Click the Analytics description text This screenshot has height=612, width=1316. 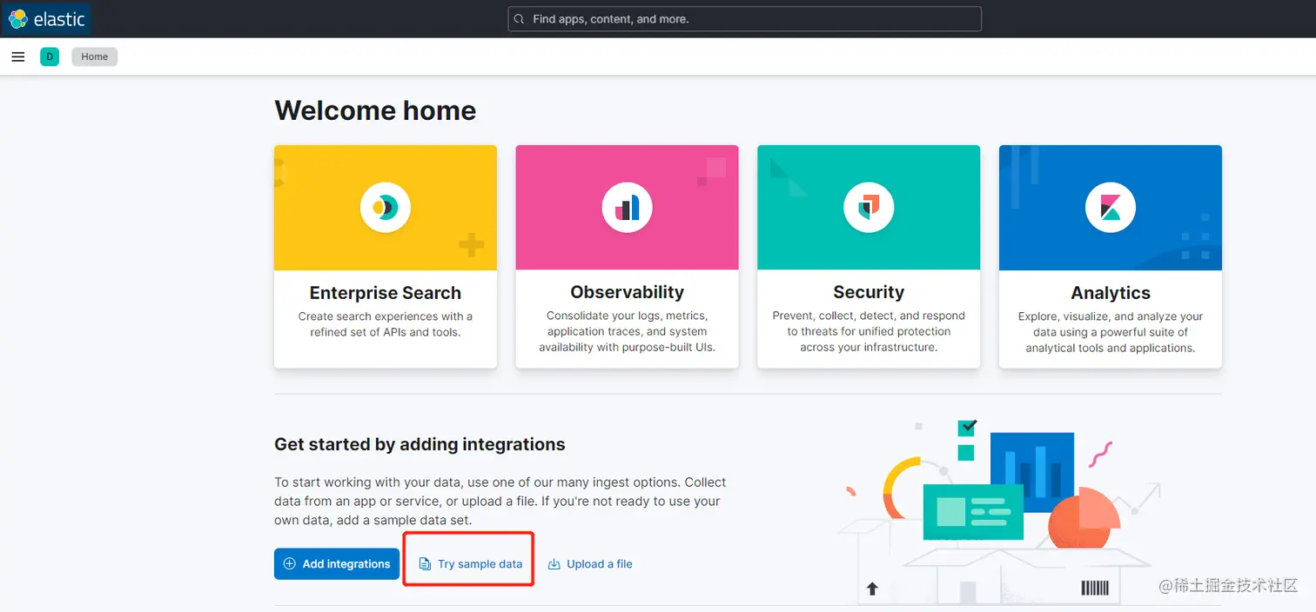coord(1111,332)
